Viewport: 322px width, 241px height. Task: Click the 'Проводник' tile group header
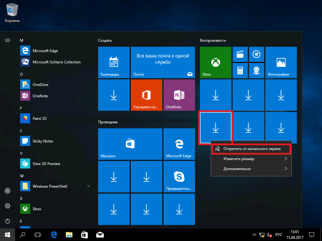click(x=108, y=122)
